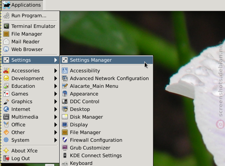Click the Appearance icon

pos(65,94)
